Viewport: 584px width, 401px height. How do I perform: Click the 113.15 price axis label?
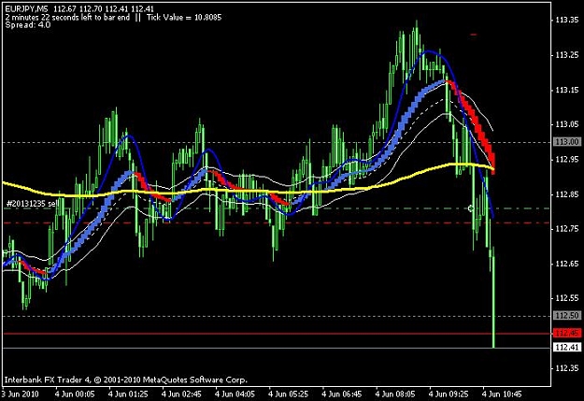pyautogui.click(x=567, y=90)
